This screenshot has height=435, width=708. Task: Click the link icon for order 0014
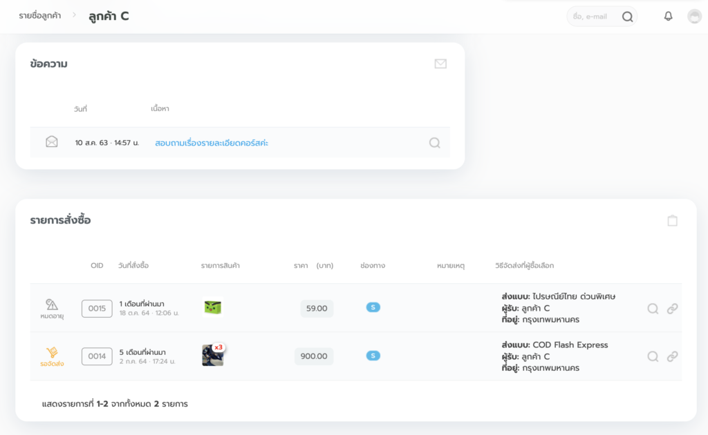coord(672,356)
